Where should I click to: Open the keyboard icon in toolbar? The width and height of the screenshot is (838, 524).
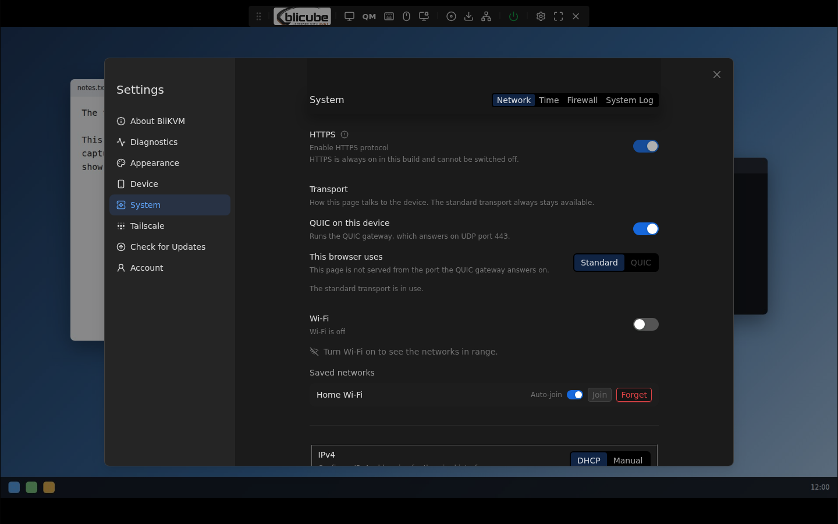click(x=389, y=16)
